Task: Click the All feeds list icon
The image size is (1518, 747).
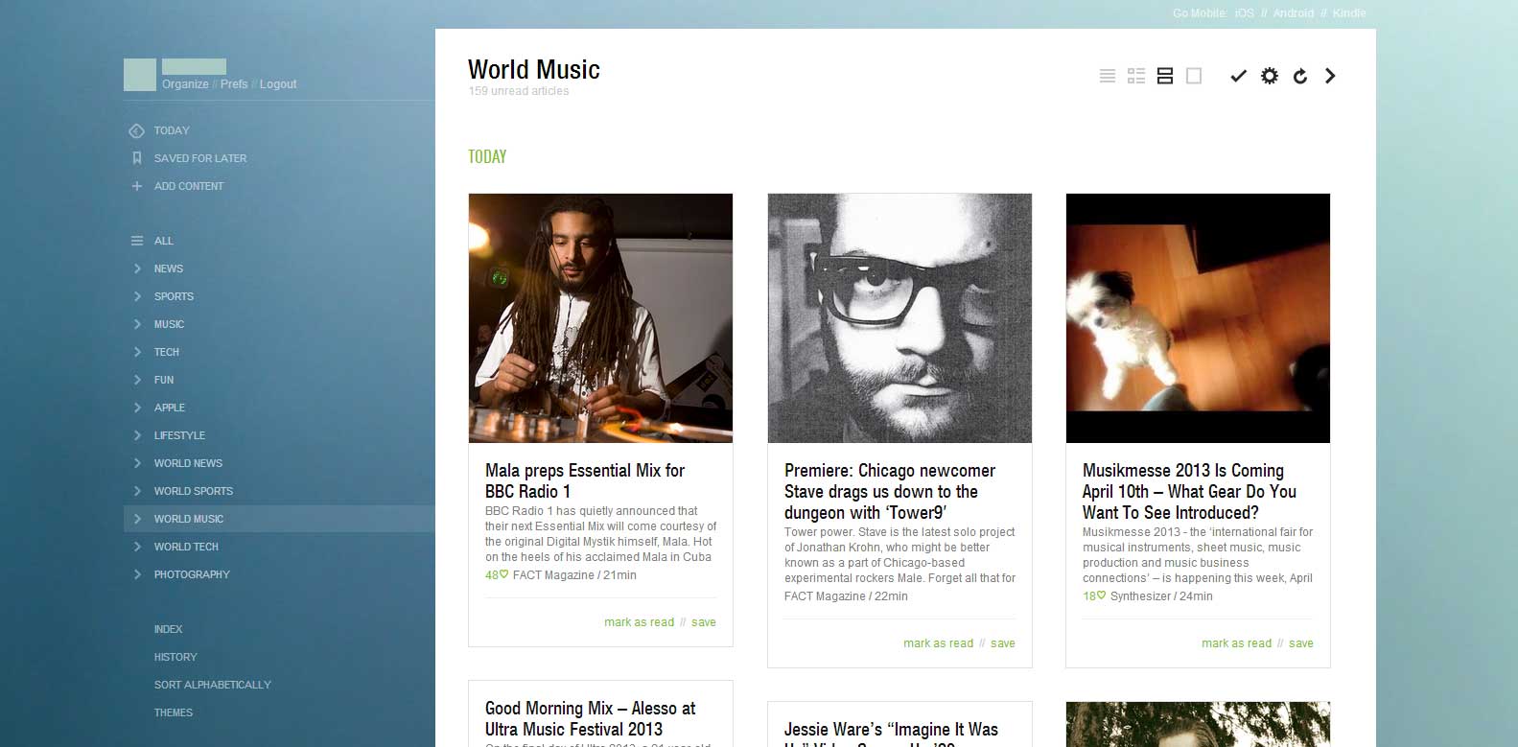Action: coord(137,241)
